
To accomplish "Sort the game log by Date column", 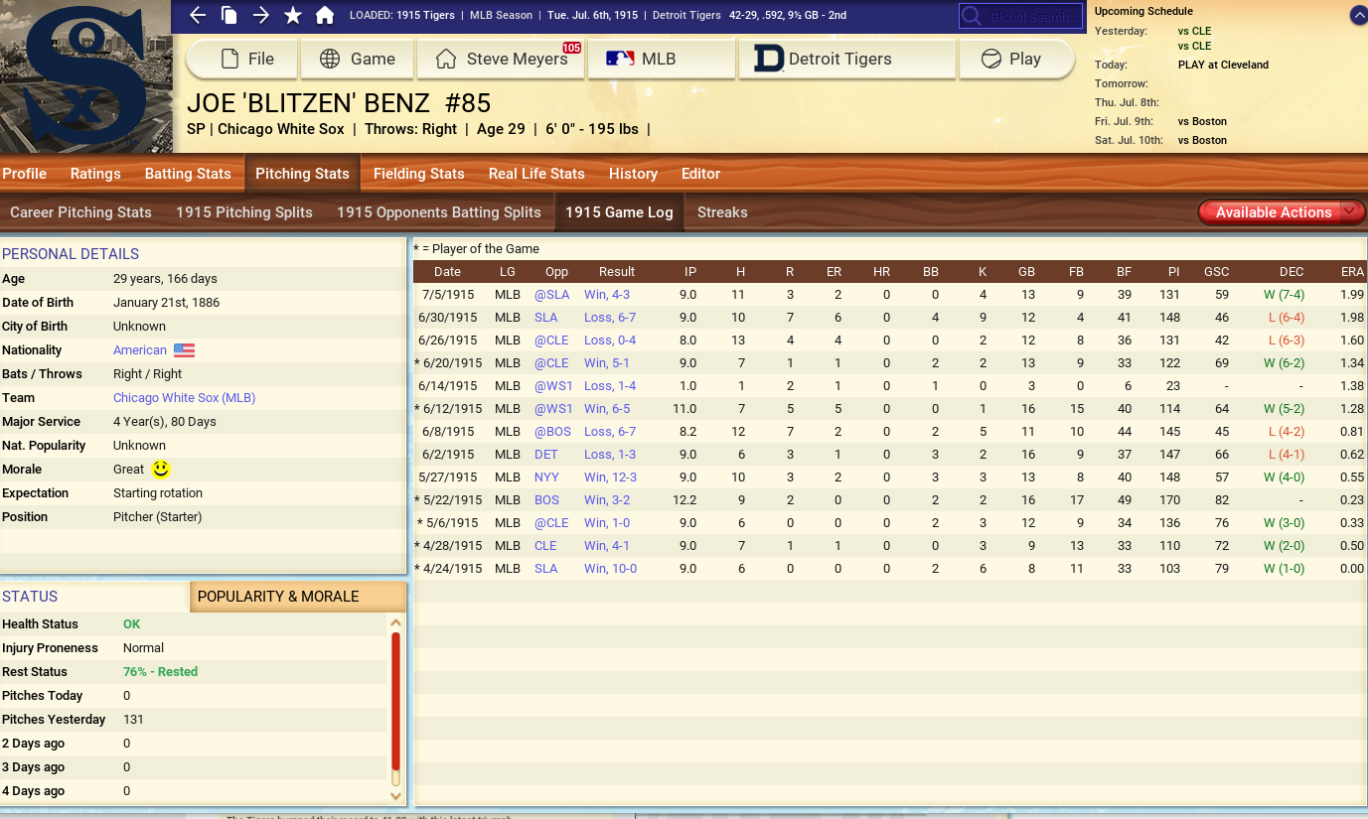I will pyautogui.click(x=447, y=272).
